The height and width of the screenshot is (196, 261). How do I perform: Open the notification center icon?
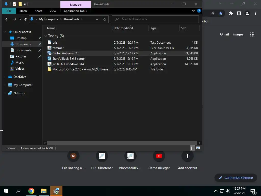coord(253,191)
